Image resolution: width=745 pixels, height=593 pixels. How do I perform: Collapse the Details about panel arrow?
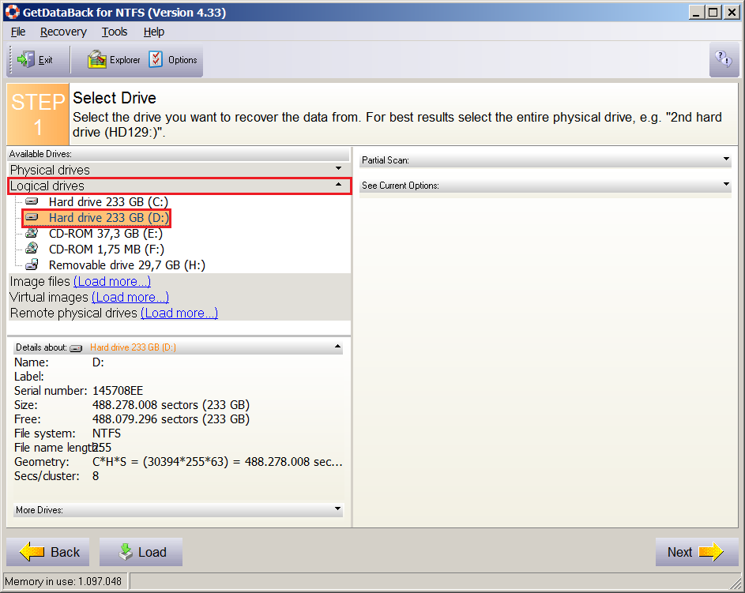tap(337, 347)
